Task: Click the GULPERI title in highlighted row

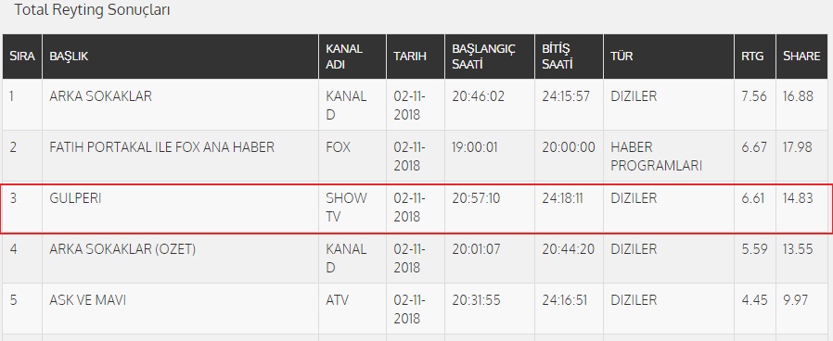Action: click(75, 198)
